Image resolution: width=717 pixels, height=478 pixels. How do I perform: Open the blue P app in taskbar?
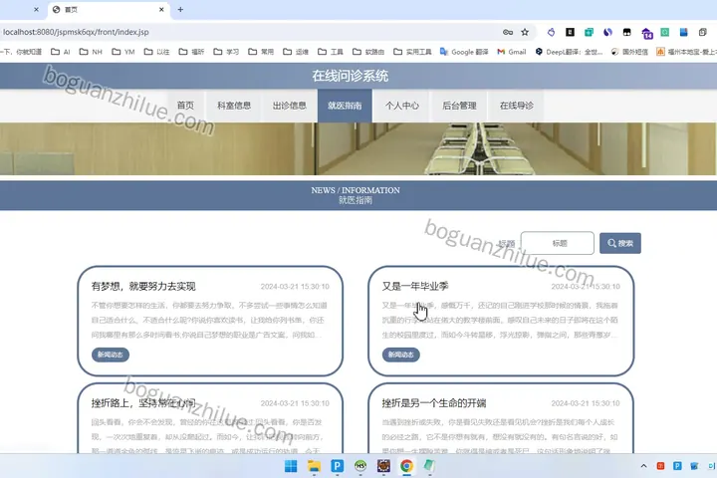pos(337,466)
